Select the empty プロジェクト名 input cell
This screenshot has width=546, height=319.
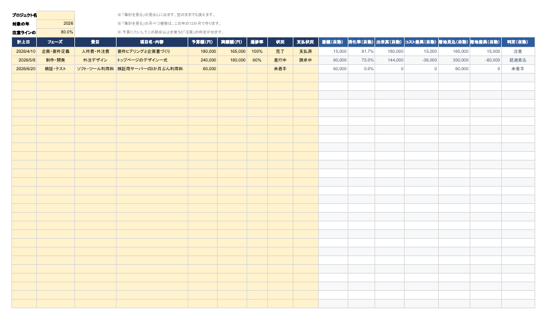pos(56,15)
